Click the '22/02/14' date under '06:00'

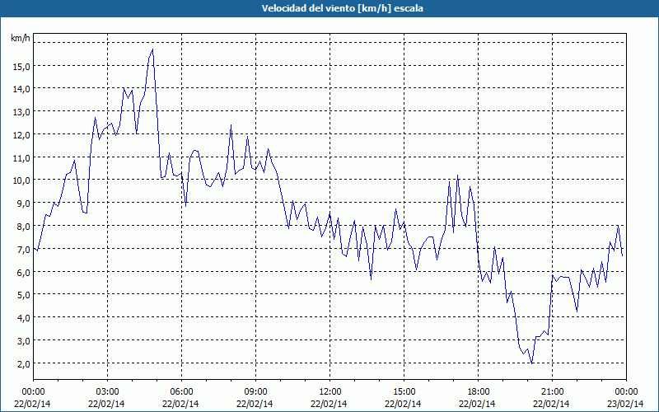(181, 404)
